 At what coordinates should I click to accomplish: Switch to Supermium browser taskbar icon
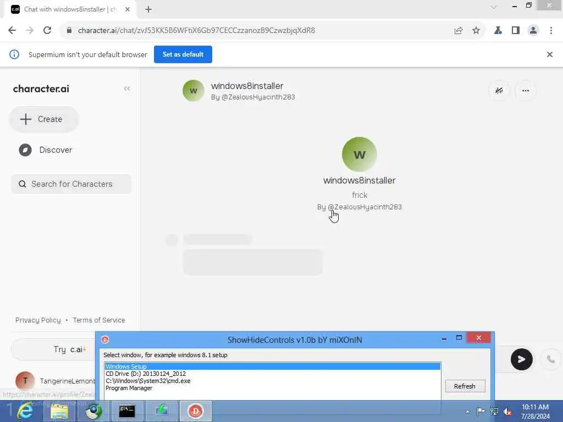(93, 411)
